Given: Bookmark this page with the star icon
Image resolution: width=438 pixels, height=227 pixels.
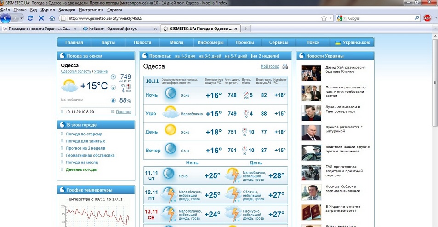Looking at the screenshot, I should 324,18.
